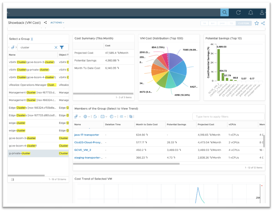
Task: Click the filter funnel icon beside group search
Action: click(62, 47)
